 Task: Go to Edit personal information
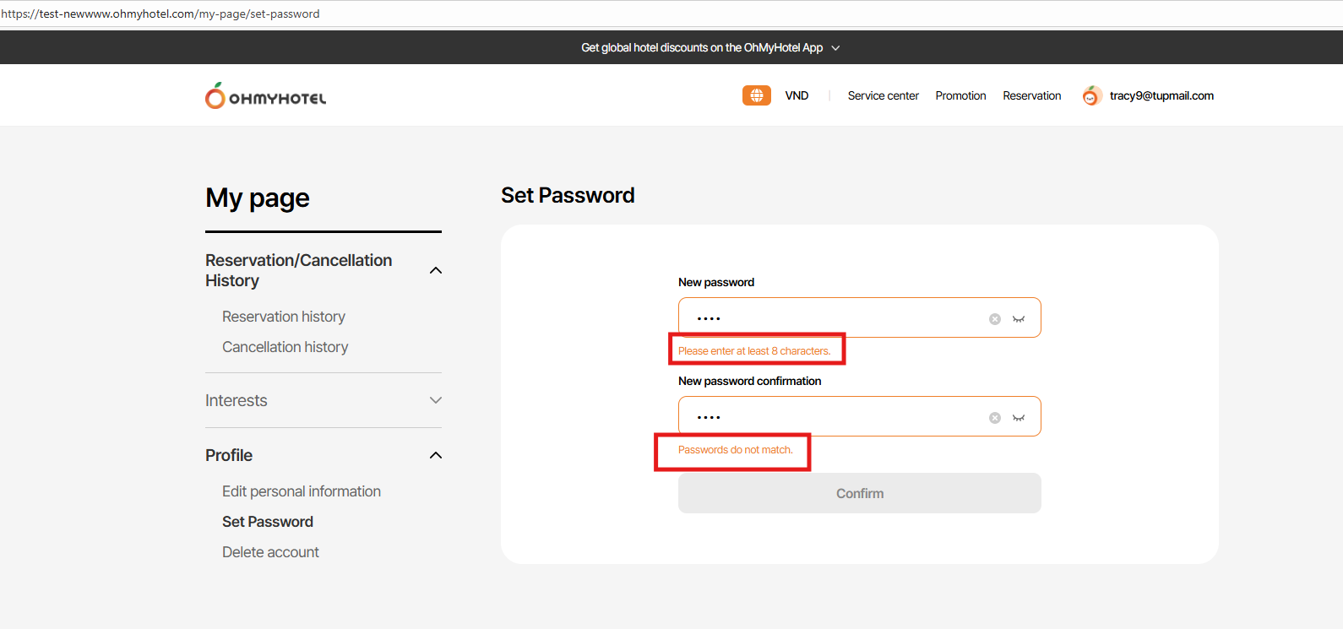pos(302,491)
